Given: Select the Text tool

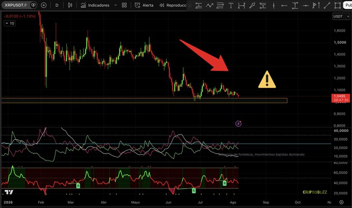Looking at the screenshot, I should pyautogui.click(x=231, y=5).
